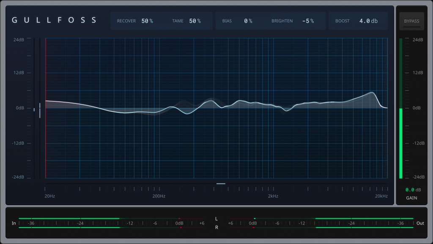
Task: Click the BOOST 4.0 db value
Action: pos(368,21)
